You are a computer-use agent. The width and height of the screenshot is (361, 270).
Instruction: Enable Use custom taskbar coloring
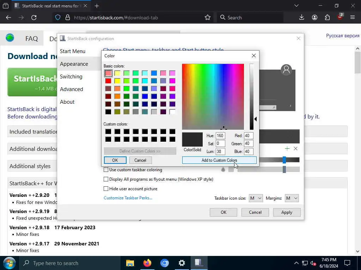[x=106, y=170]
